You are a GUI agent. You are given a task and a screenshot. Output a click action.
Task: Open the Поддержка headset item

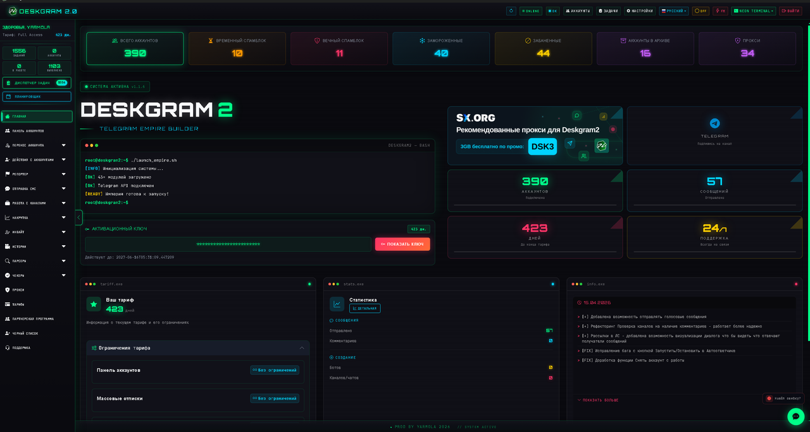(37, 348)
